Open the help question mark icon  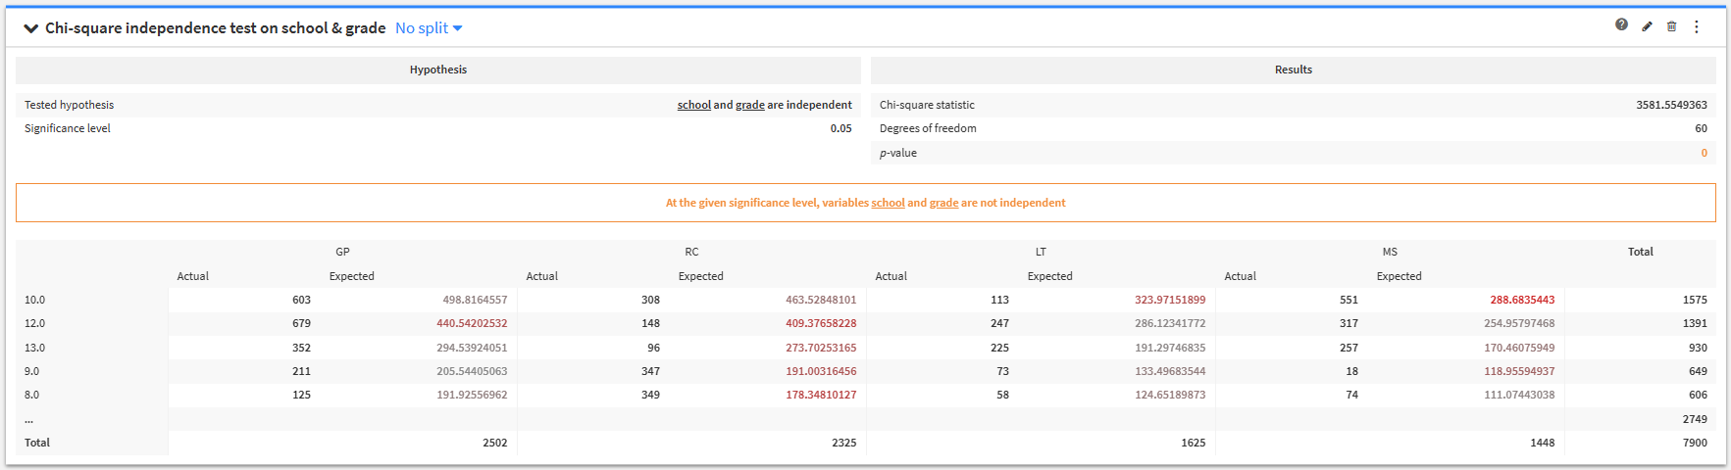(1621, 25)
